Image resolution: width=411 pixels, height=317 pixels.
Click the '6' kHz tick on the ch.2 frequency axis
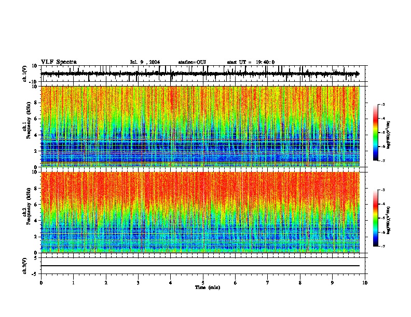pyautogui.click(x=36, y=205)
